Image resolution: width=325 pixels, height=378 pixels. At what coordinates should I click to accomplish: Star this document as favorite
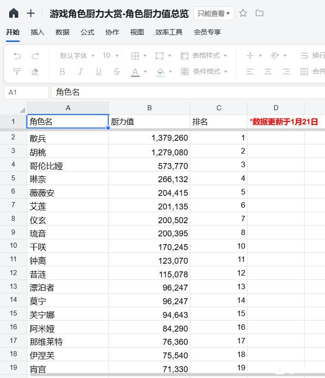pyautogui.click(x=243, y=13)
